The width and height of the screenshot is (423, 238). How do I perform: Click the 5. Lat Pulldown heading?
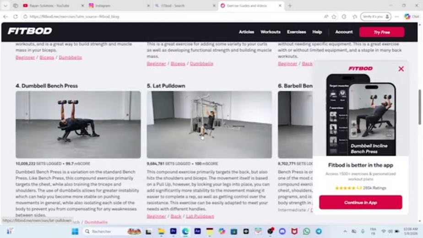tap(166, 86)
